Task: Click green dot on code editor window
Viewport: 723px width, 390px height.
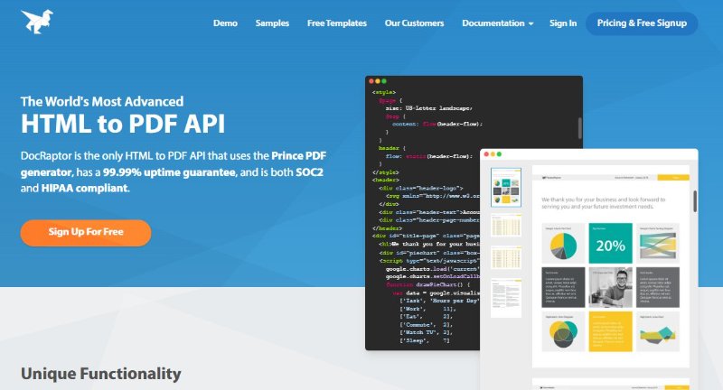Action: (384, 81)
